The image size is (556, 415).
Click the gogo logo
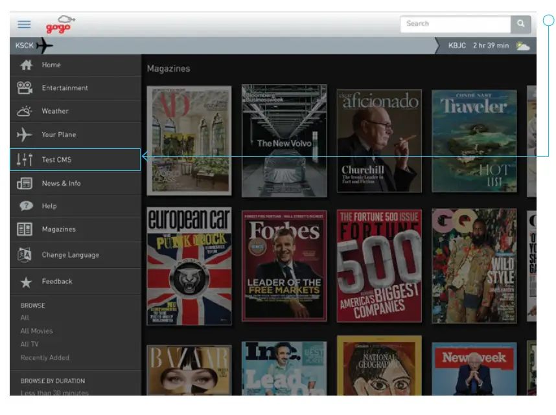pyautogui.click(x=60, y=25)
